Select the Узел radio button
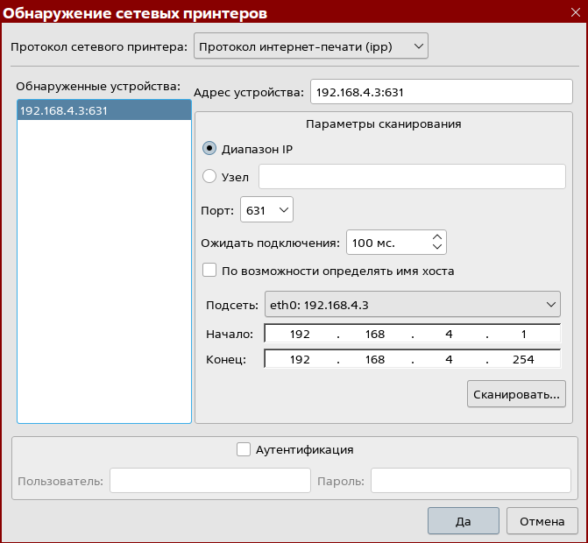Screen dimensions: 588x543 [x=209, y=177]
